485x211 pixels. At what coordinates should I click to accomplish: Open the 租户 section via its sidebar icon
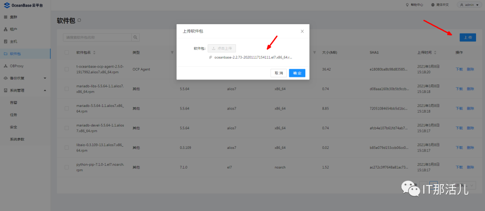(x=5, y=29)
